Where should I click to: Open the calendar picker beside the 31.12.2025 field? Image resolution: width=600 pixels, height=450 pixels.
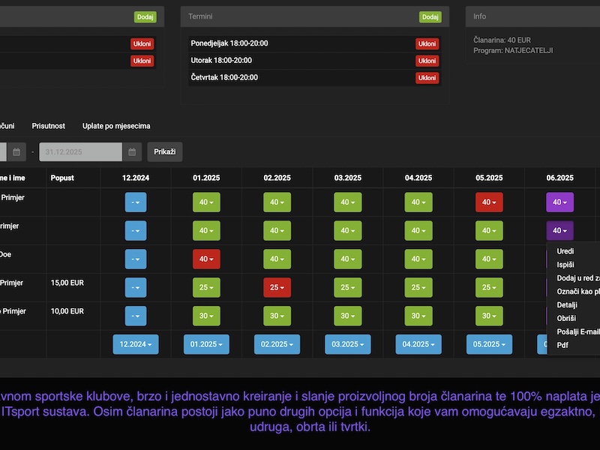pos(132,152)
